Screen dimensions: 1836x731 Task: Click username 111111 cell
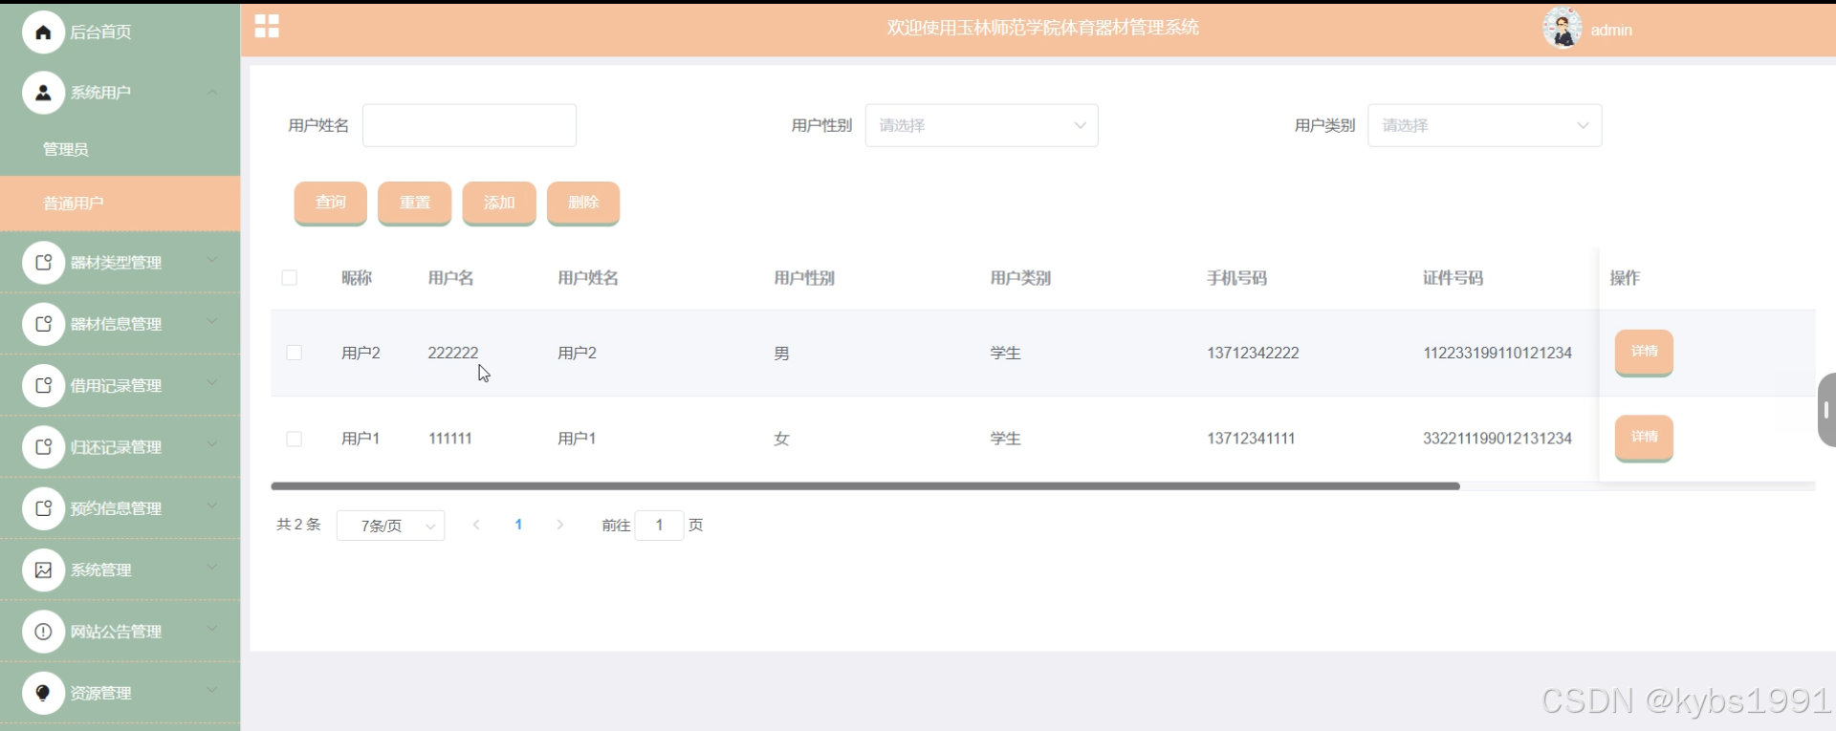[450, 439]
